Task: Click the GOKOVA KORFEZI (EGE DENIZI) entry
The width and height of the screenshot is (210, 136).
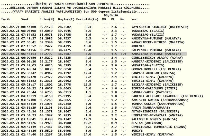Action: click(156, 69)
